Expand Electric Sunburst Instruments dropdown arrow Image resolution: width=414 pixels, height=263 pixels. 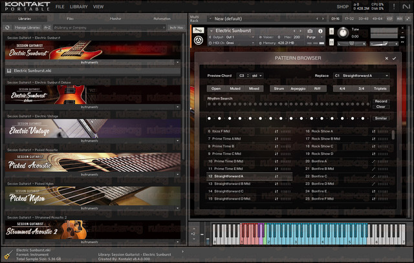pyautogui.click(x=177, y=63)
